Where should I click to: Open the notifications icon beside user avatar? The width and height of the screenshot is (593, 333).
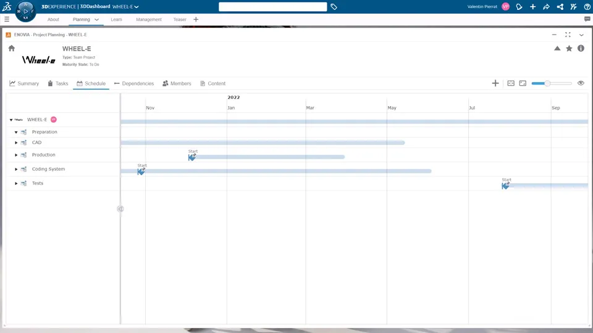519,7
